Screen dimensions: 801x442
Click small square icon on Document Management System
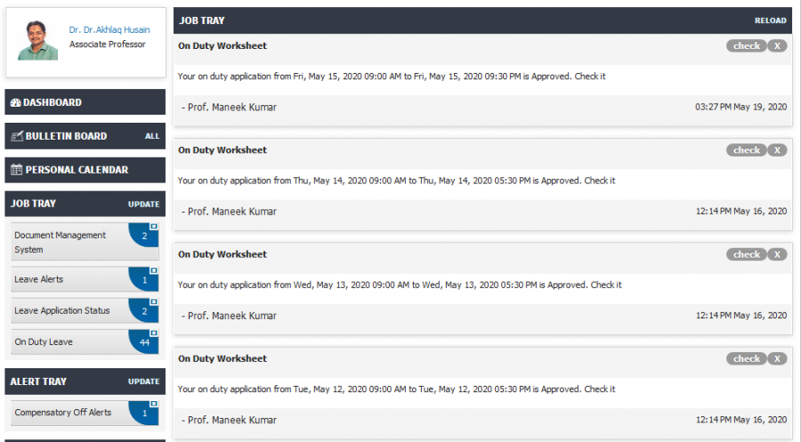[x=153, y=226]
